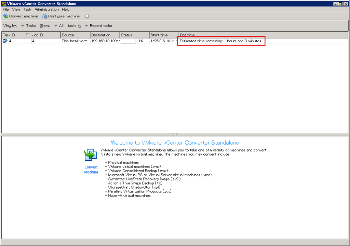350x246 pixels.
Task: Select the 192.168.10.100 destination cell
Action: [105, 41]
